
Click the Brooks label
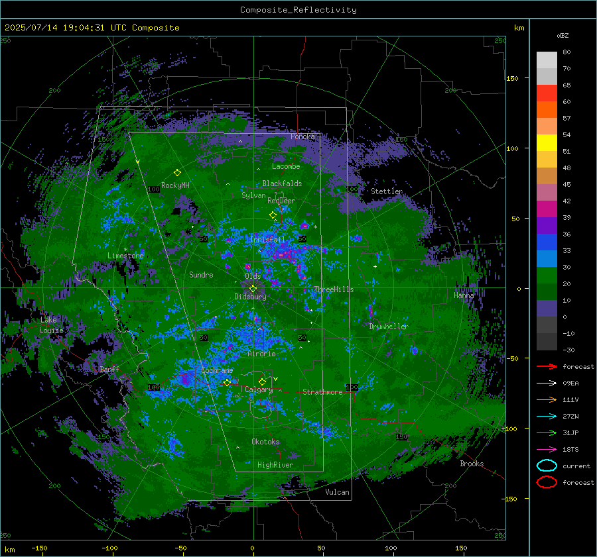472,464
